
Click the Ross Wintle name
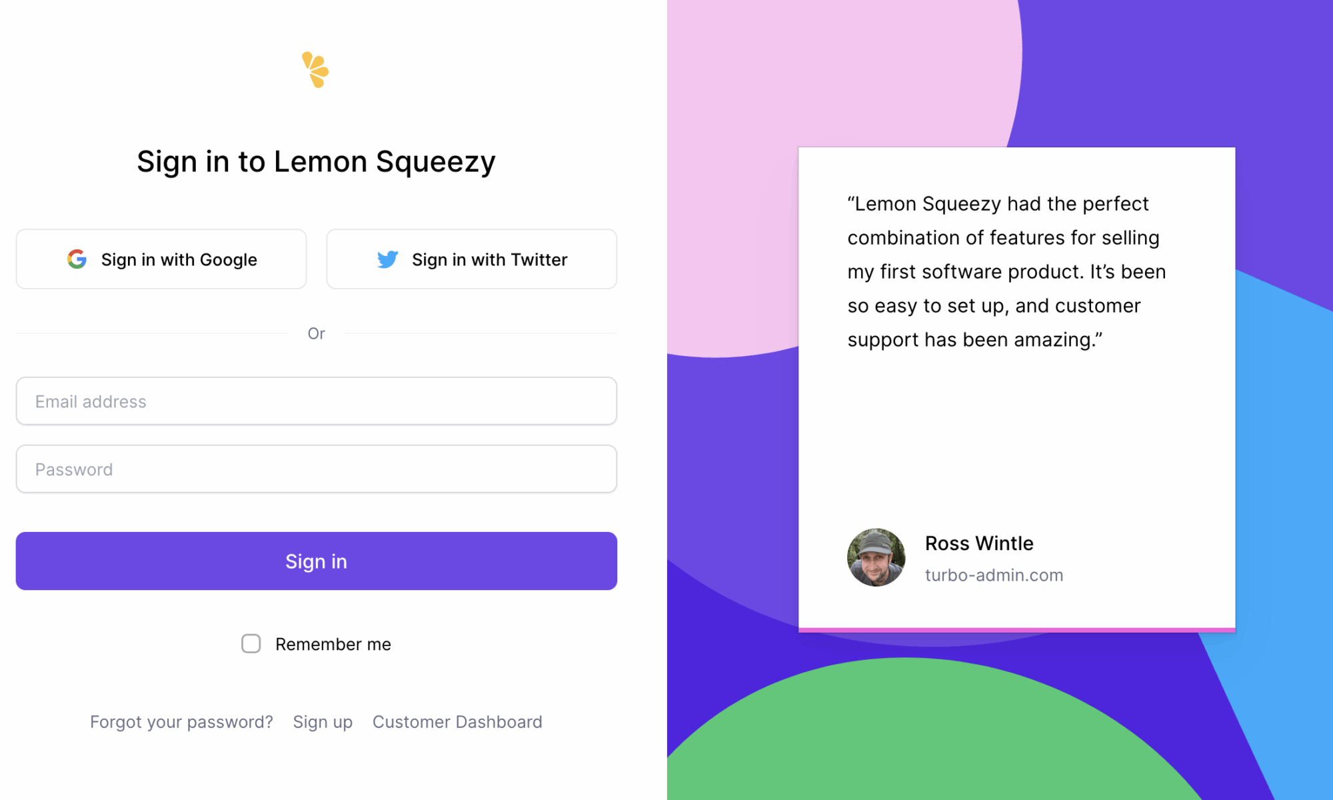979,543
